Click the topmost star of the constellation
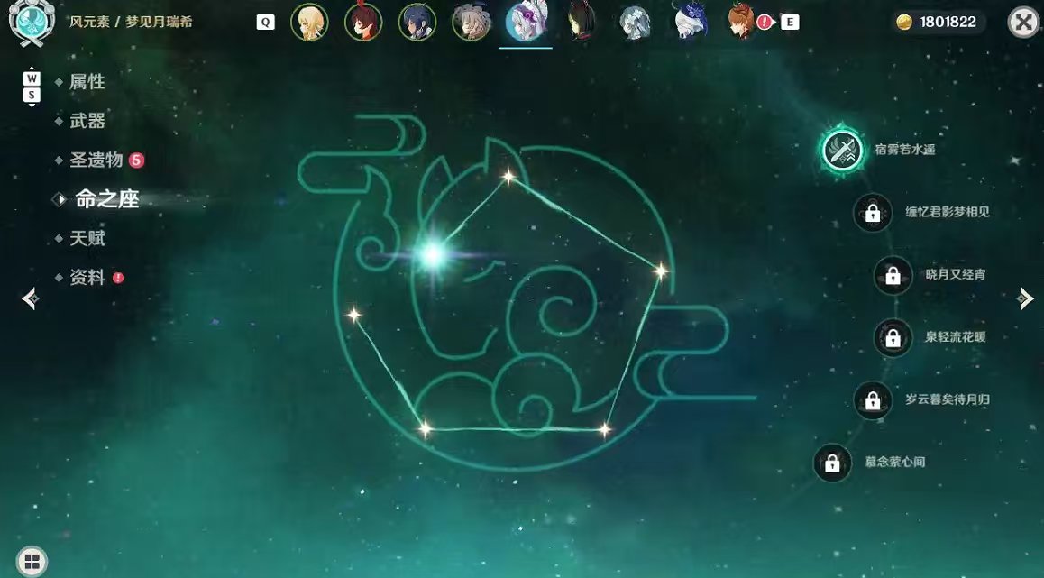The height and width of the screenshot is (578, 1044). 508,177
